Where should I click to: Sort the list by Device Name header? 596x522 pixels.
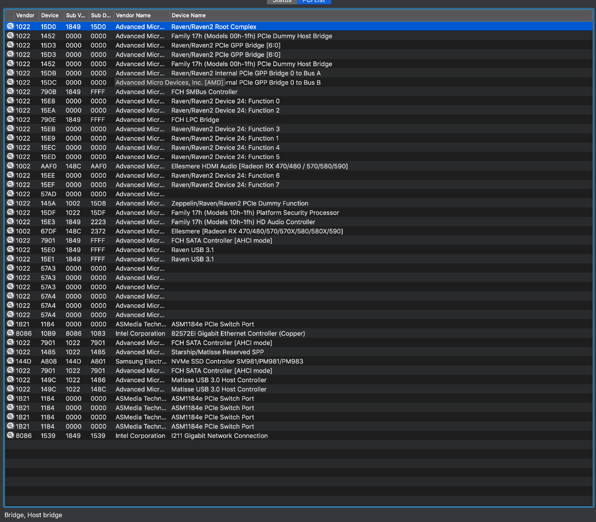click(x=189, y=15)
